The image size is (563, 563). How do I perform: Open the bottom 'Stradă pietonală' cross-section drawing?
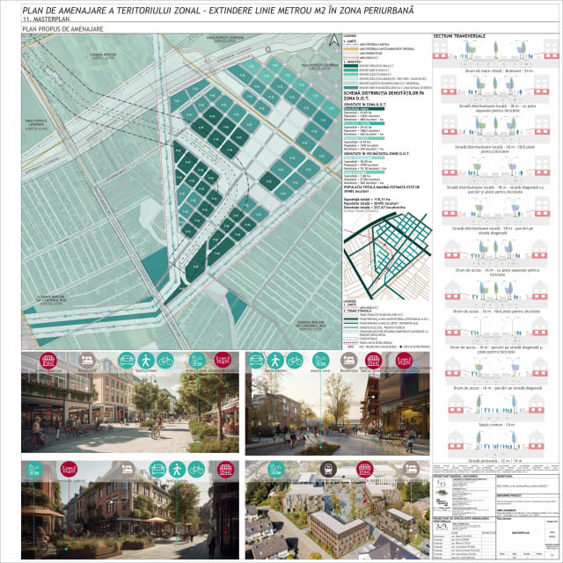click(x=496, y=444)
